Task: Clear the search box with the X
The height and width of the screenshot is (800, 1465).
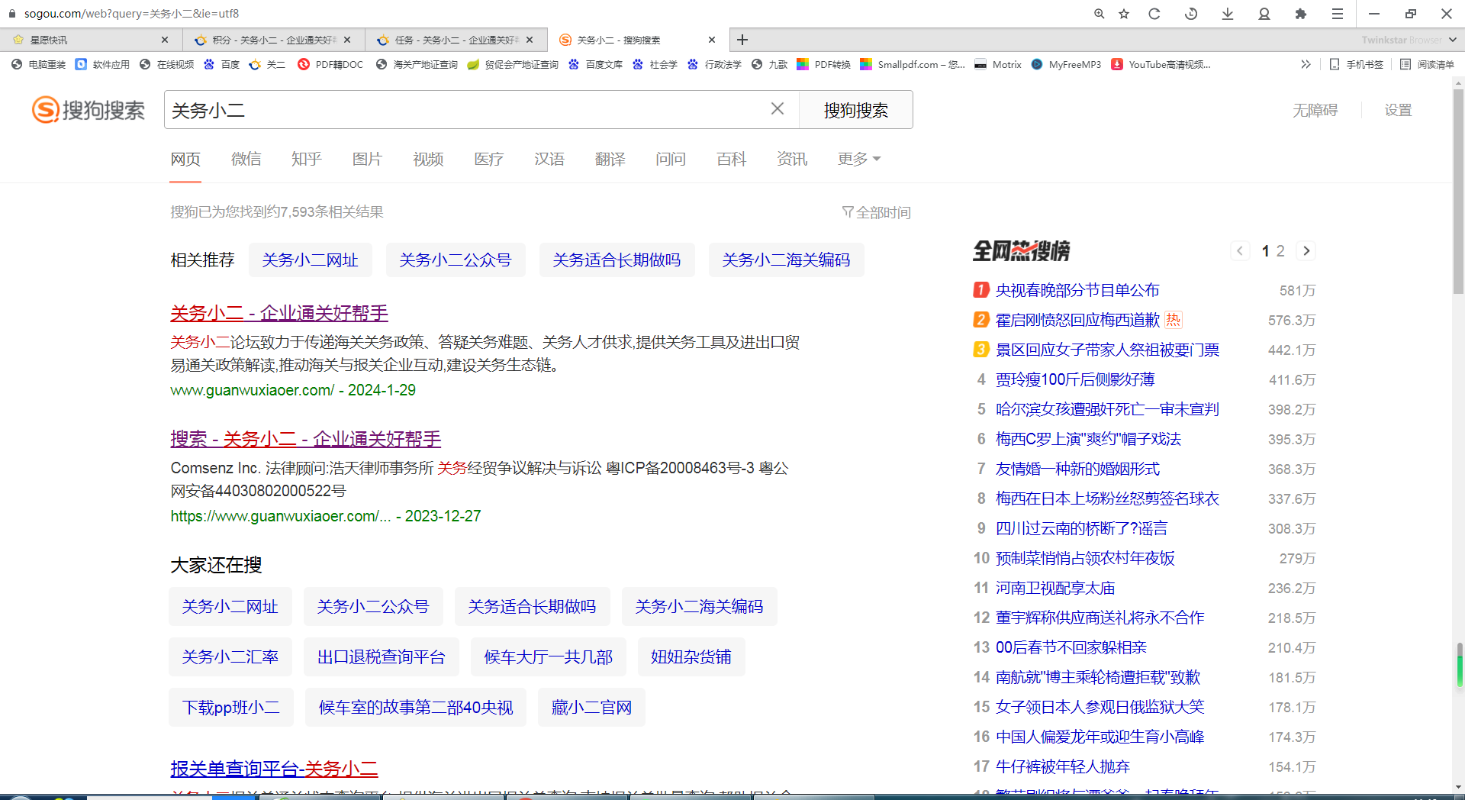Action: 778,109
